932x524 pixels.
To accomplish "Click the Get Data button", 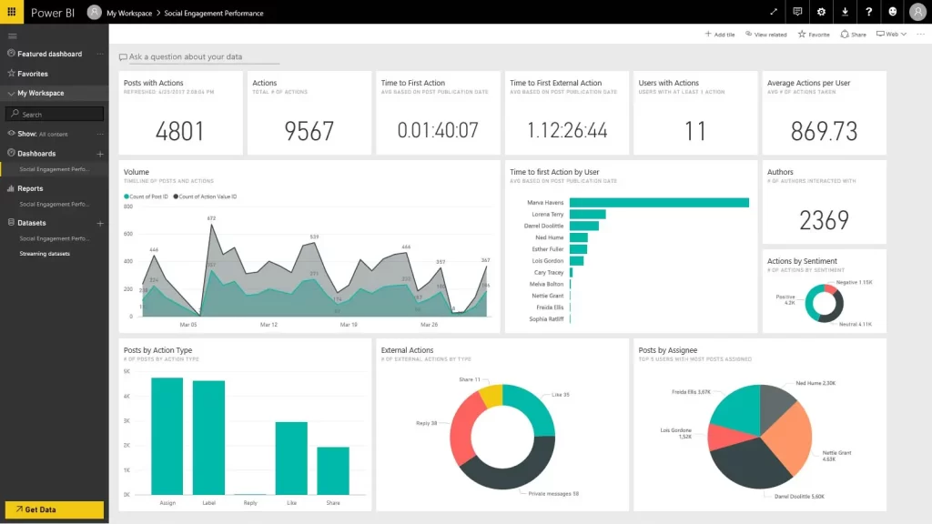I will pyautogui.click(x=55, y=509).
